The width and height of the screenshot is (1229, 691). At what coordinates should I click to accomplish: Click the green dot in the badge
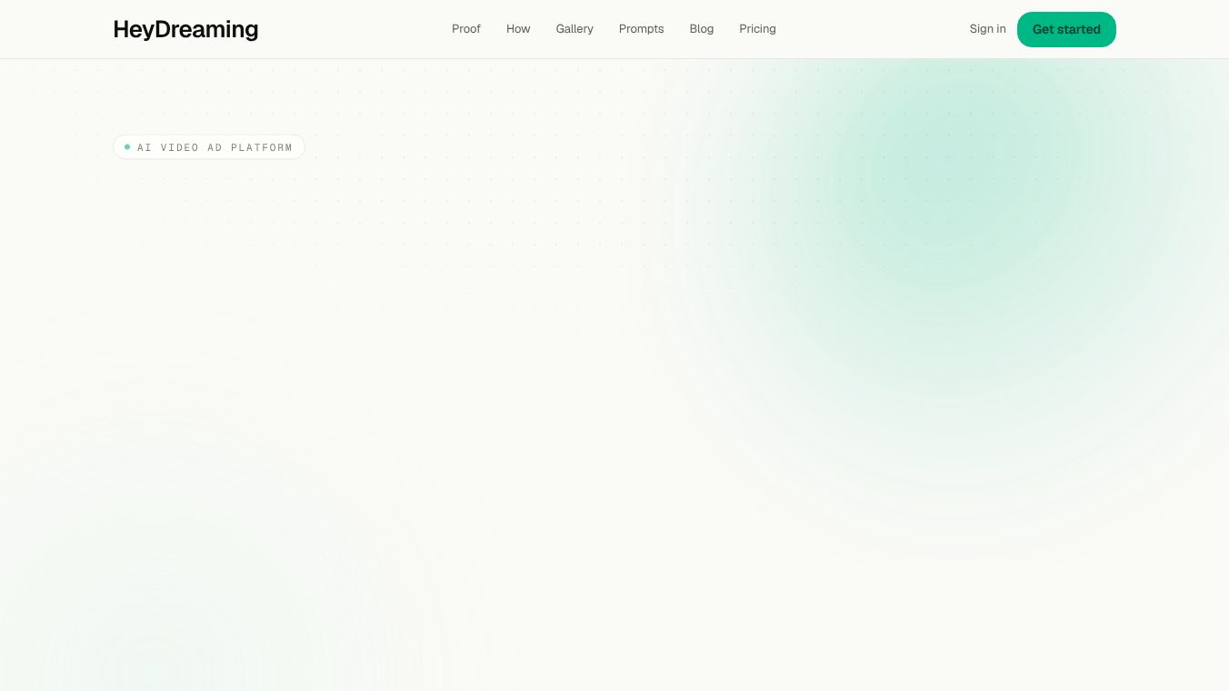[x=127, y=146]
